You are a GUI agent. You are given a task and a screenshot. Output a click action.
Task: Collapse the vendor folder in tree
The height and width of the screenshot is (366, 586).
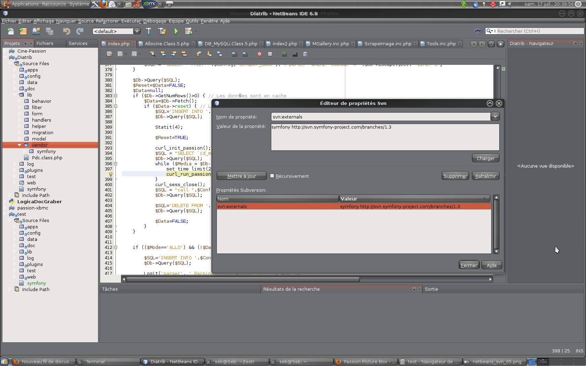[x=20, y=145]
